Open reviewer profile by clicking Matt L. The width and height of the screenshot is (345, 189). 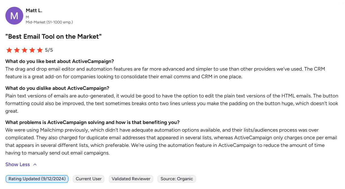[x=34, y=10]
